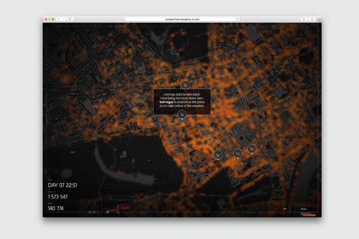
Task: Reload the page in Safari
Action: [237, 19]
